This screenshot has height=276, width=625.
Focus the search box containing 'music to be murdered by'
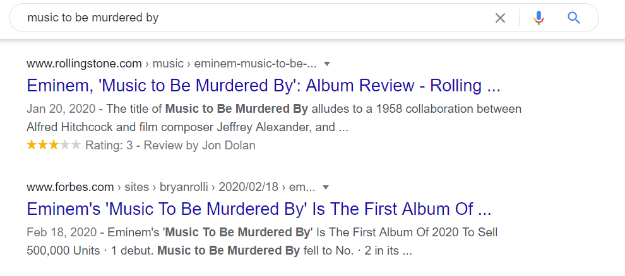[x=253, y=18]
